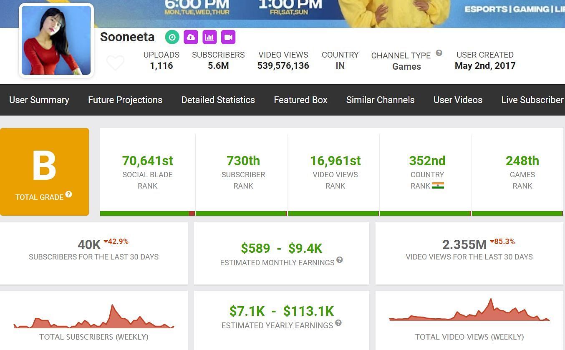565x350 pixels.
Task: Open the Live Subscriber tab
Action: coord(532,100)
